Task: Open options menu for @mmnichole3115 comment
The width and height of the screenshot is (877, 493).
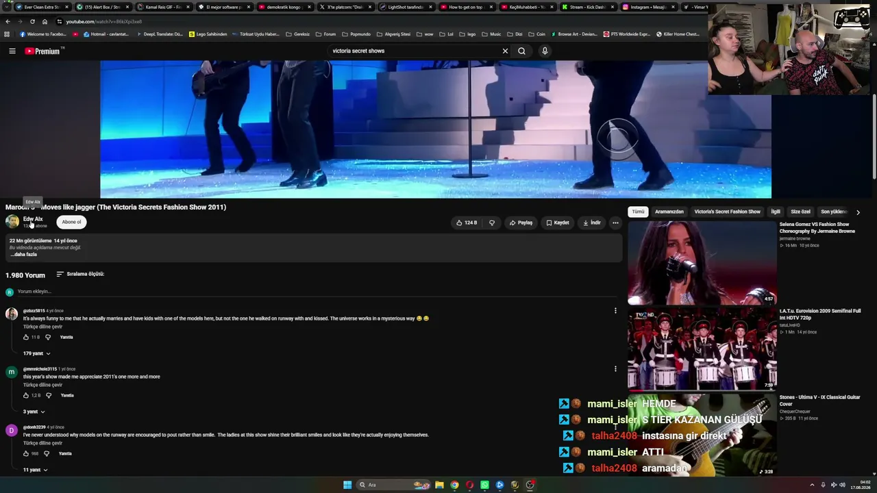Action: [615, 368]
